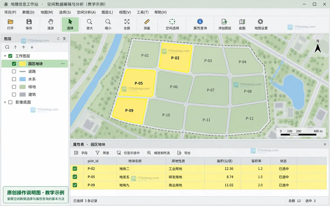Enable the 道路 layer checkbox
Viewport: 330px width, 206px height.
[14, 71]
